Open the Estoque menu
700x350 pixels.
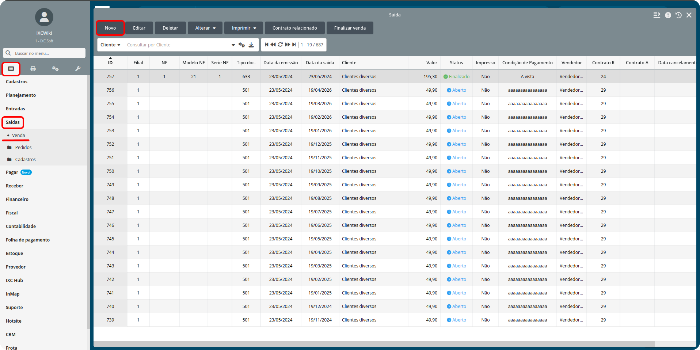(x=14, y=253)
